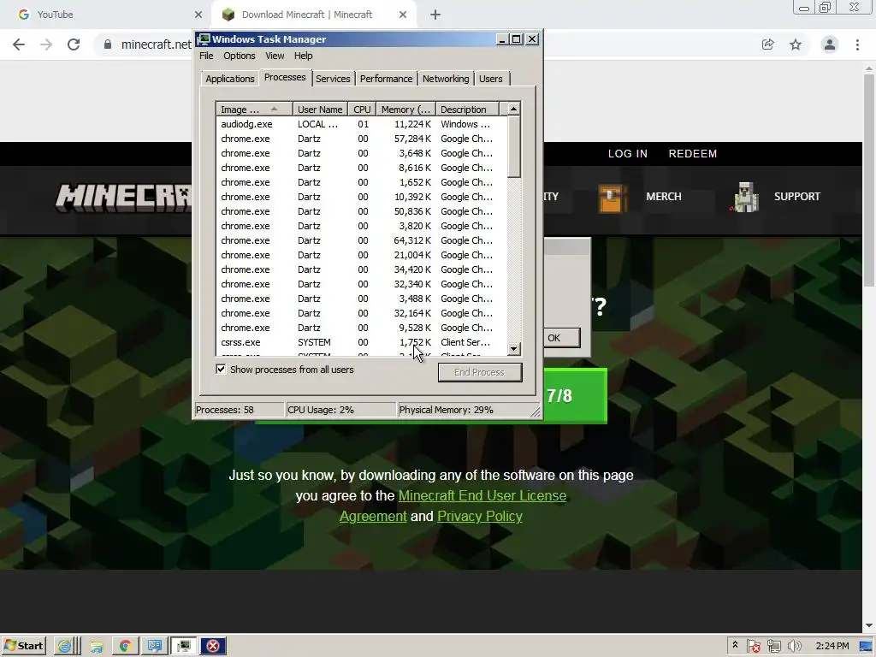The width and height of the screenshot is (876, 657).
Task: Open the Options menu in Task Manager
Action: coord(240,56)
